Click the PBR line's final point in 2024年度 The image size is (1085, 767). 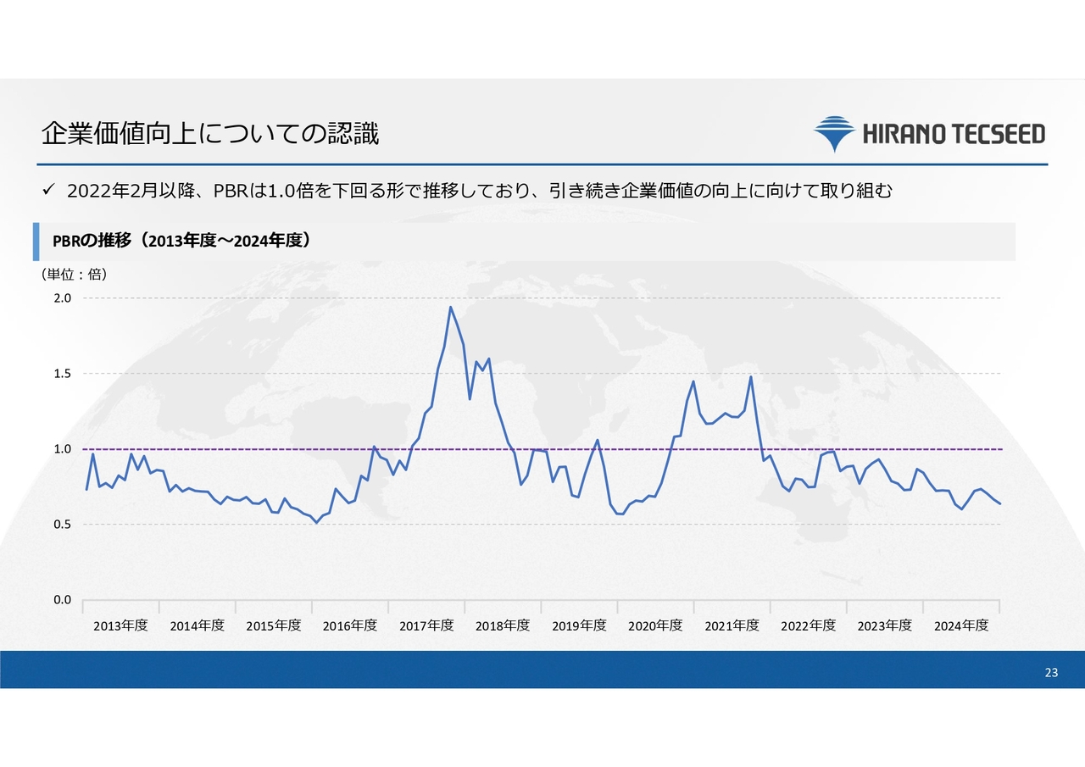click(x=1000, y=504)
